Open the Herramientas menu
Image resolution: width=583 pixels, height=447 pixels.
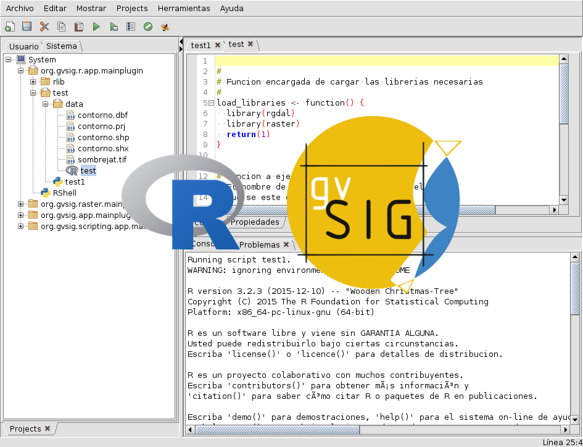click(184, 9)
